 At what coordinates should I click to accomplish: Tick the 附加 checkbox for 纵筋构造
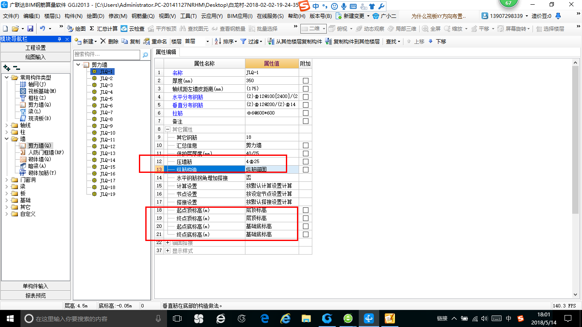pyautogui.click(x=305, y=170)
